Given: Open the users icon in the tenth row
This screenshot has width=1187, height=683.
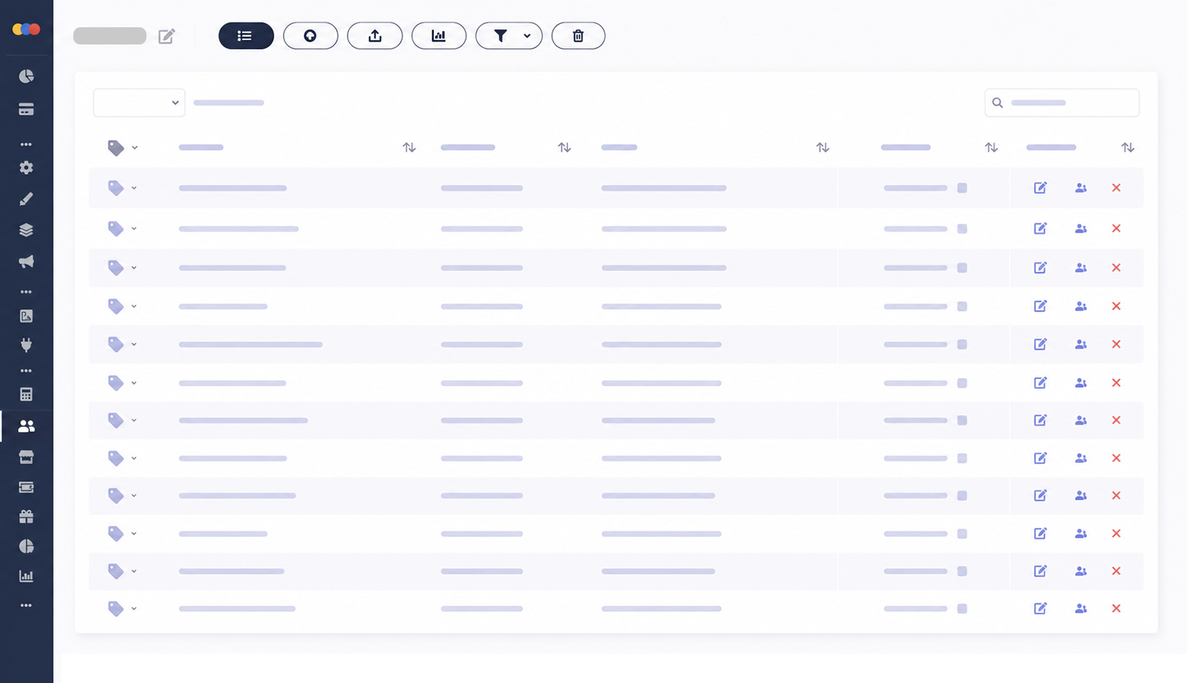Looking at the screenshot, I should [x=1081, y=534].
